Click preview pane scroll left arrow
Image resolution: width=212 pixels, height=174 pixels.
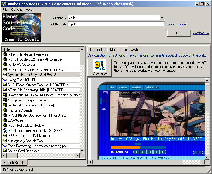coord(90,162)
